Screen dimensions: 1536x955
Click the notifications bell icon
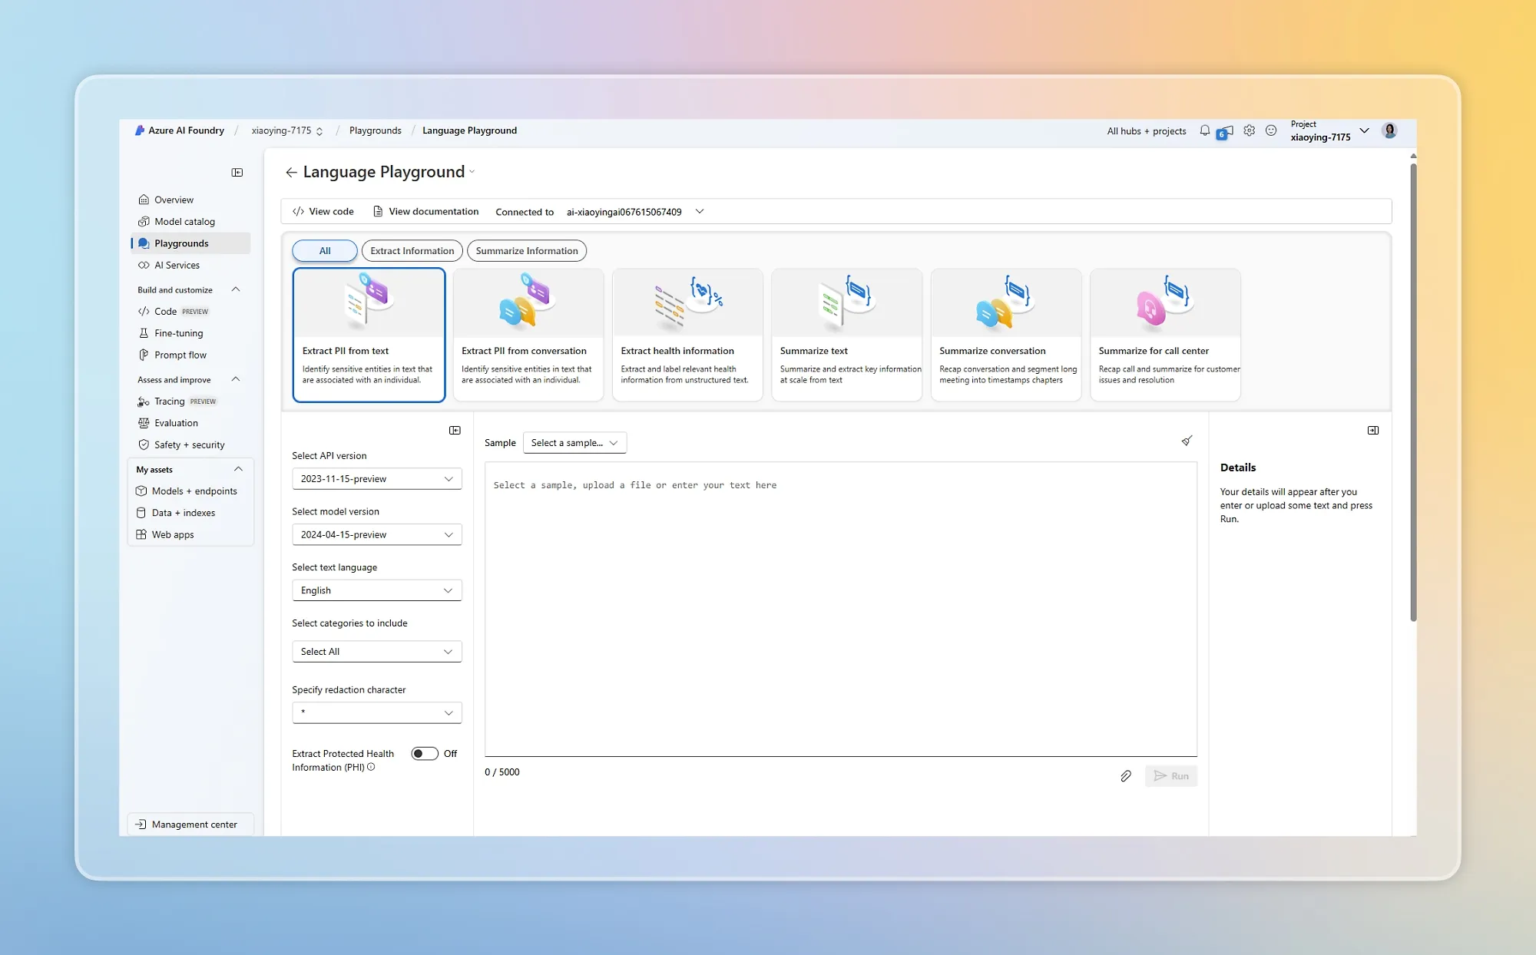point(1204,131)
